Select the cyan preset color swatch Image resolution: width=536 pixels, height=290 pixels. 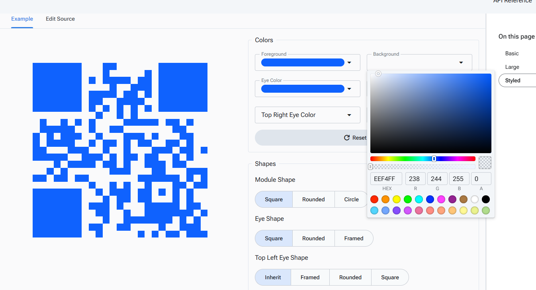coord(419,199)
